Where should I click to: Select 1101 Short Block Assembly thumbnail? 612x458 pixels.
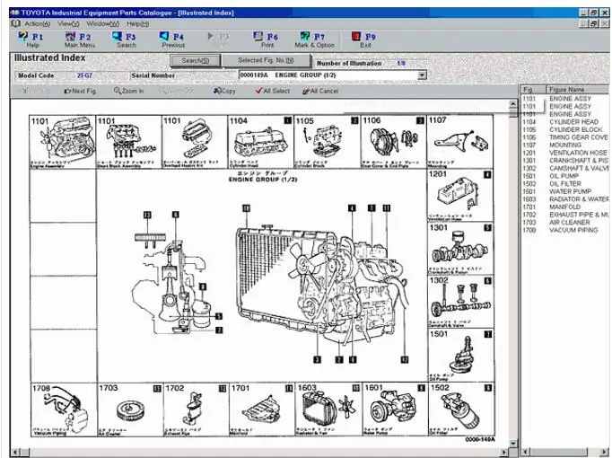[x=129, y=142]
